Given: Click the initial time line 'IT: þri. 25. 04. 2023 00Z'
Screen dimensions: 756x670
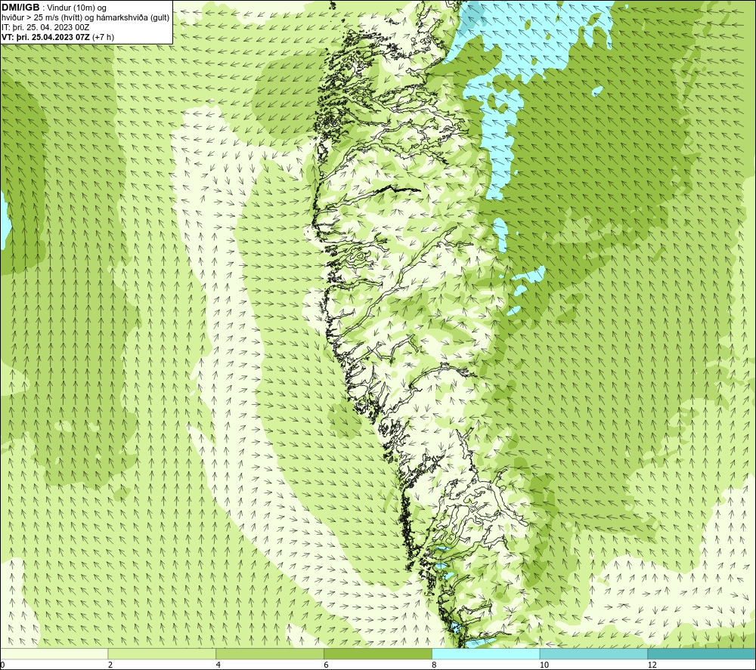Looking at the screenshot, I should coord(45,27).
